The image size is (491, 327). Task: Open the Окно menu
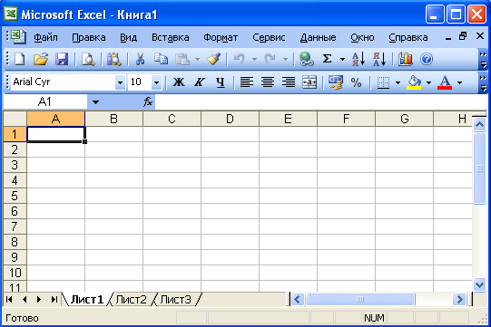pos(362,37)
